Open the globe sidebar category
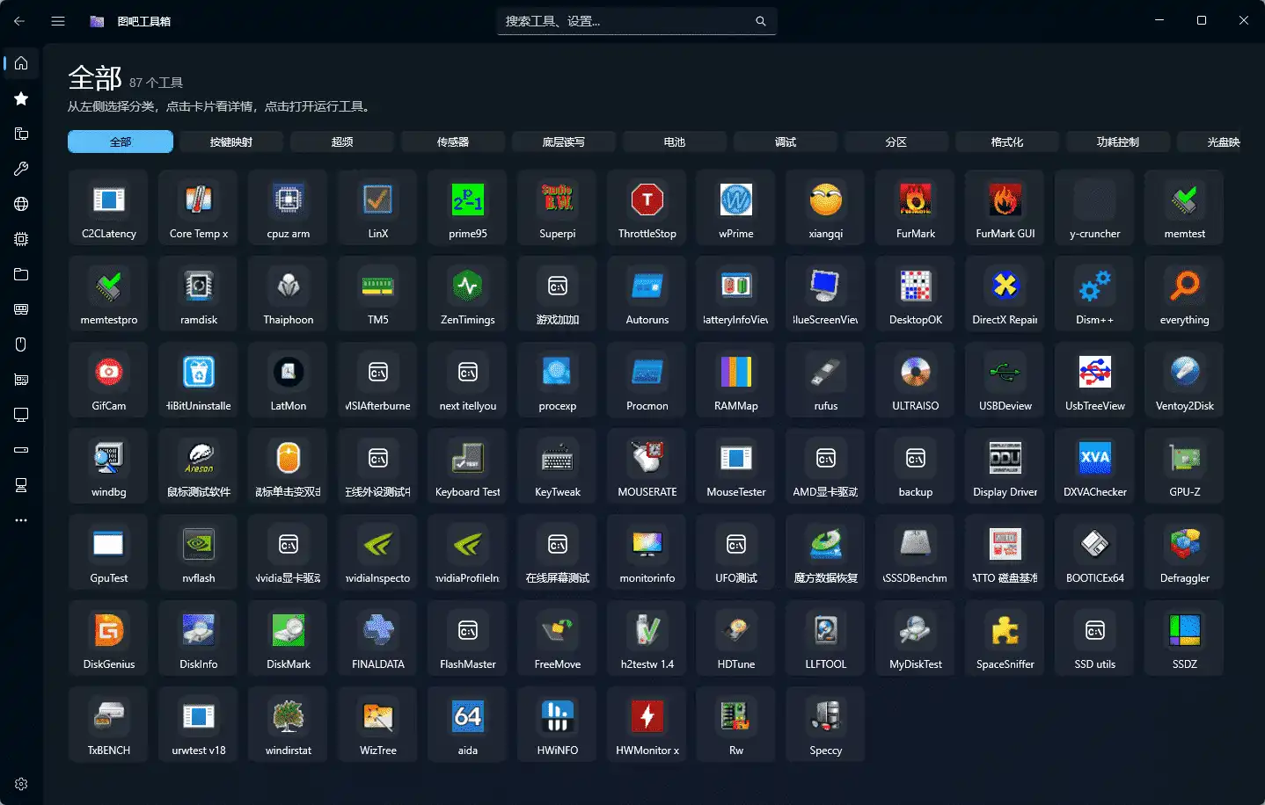The height and width of the screenshot is (805, 1265). click(x=21, y=204)
